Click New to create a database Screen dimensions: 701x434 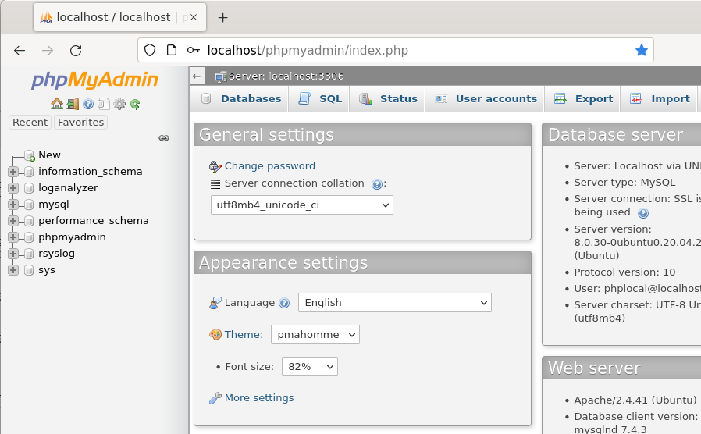(49, 155)
